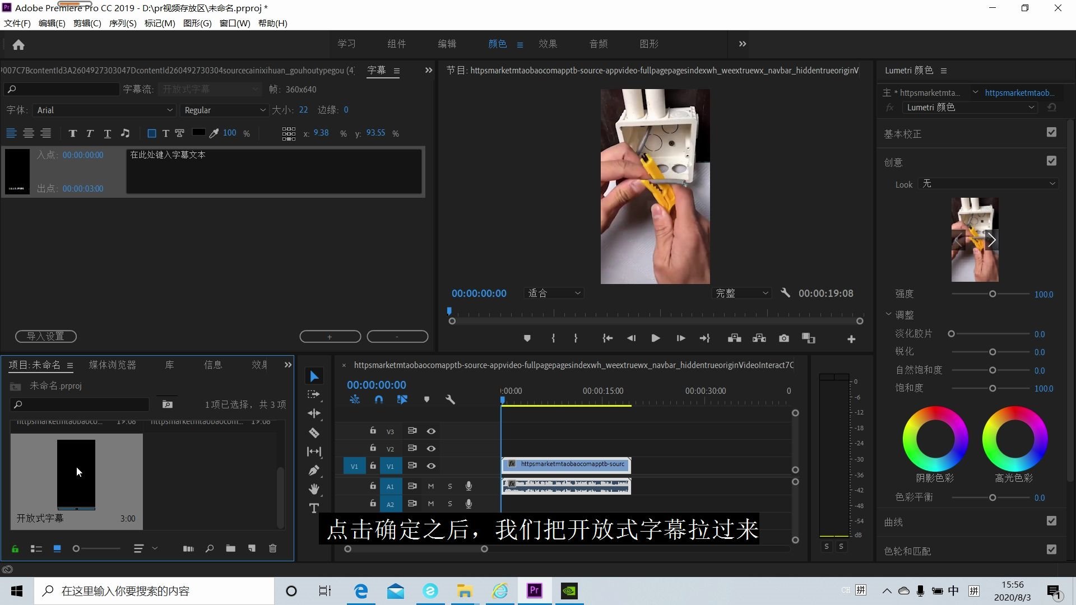Switch to the 编辑 workspace
Screen dimensions: 1076x605
point(447,44)
